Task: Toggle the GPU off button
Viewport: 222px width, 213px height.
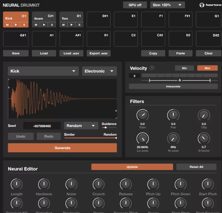Action: pos(135,5)
